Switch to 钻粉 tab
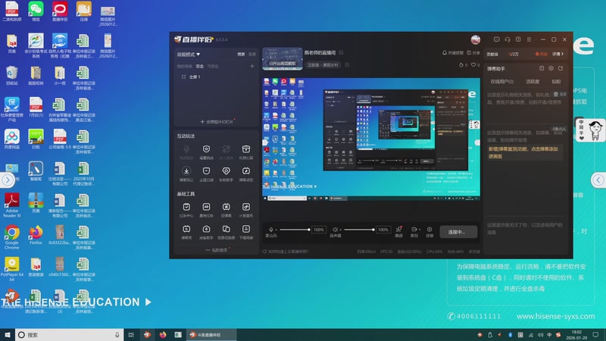 tap(556, 82)
